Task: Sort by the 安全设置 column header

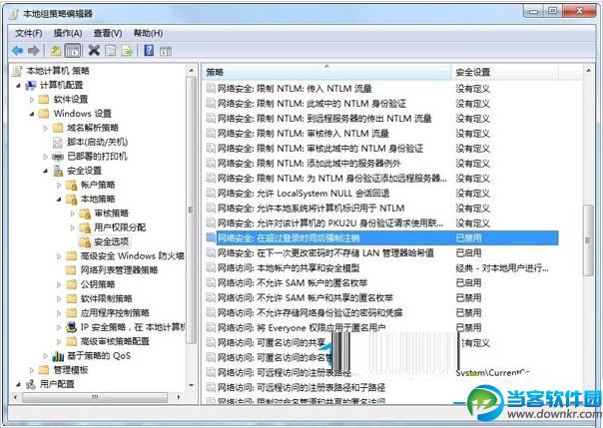Action: click(x=504, y=72)
